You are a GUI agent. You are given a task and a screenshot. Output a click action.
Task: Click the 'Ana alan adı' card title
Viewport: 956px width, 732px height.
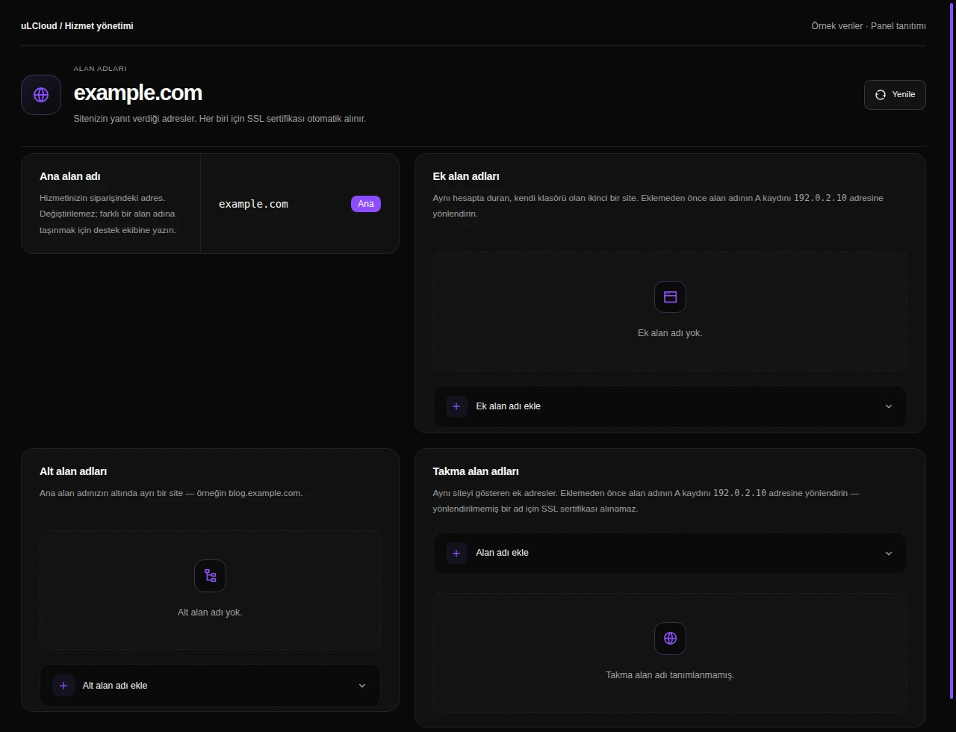pos(69,176)
